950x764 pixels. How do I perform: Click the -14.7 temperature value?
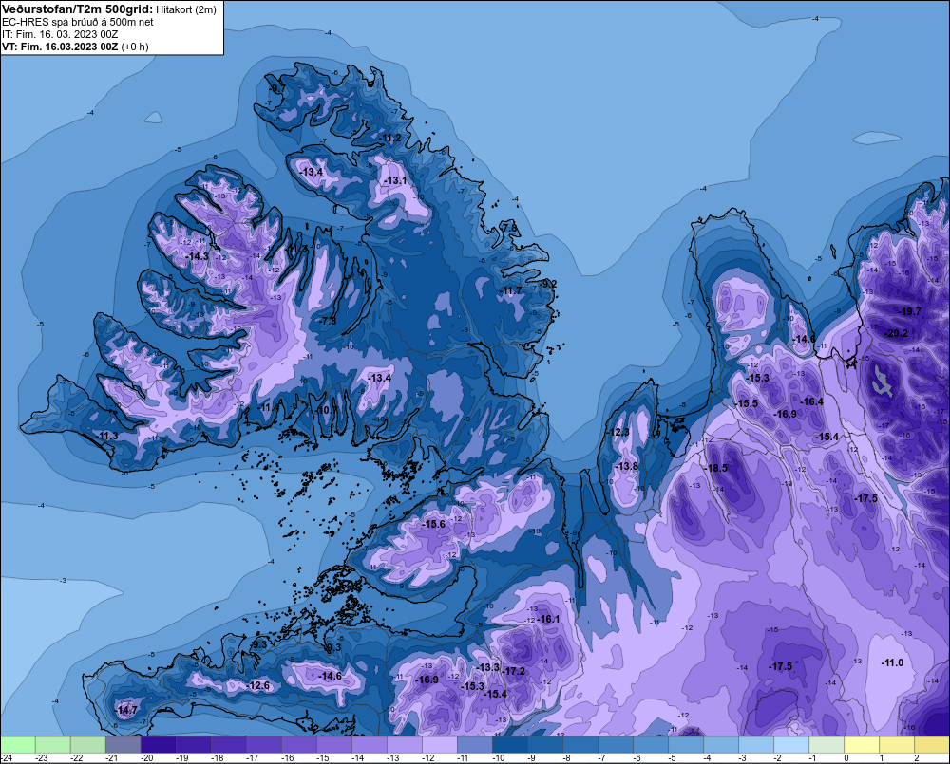126,710
